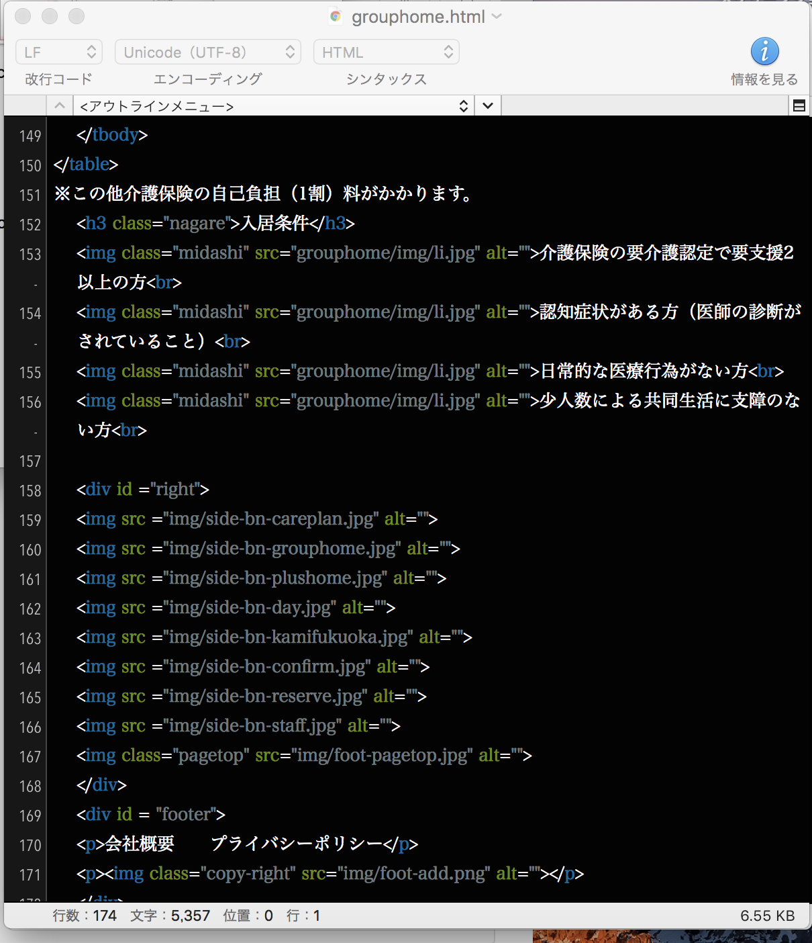Select line number 158 in the gutter
This screenshot has width=812, height=943.
point(30,491)
